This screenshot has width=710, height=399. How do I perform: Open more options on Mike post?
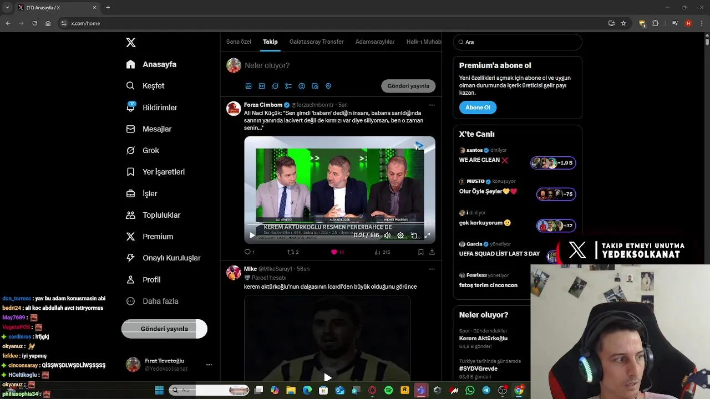(432, 269)
